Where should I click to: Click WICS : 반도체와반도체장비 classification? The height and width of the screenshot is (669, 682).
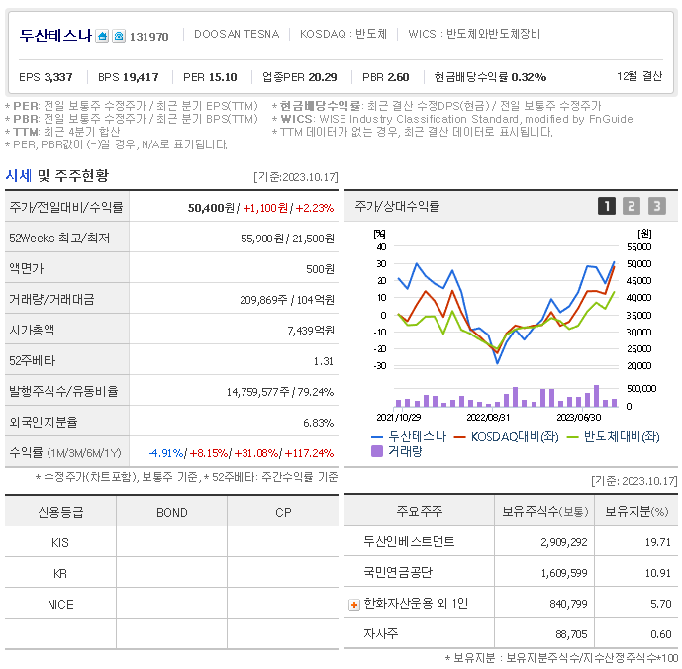click(474, 34)
